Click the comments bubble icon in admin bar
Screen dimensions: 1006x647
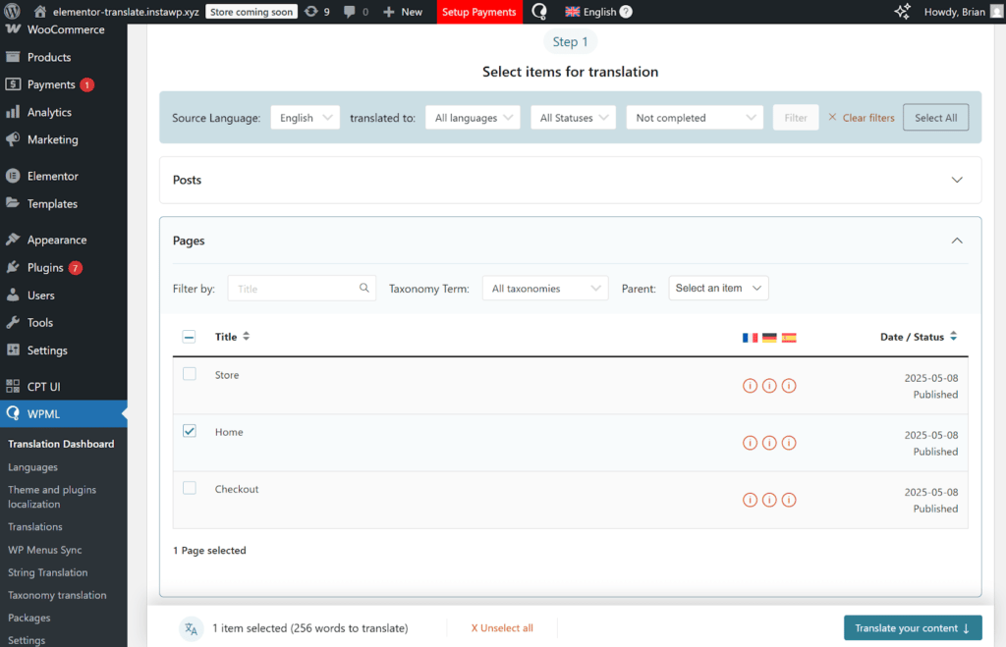coord(349,12)
